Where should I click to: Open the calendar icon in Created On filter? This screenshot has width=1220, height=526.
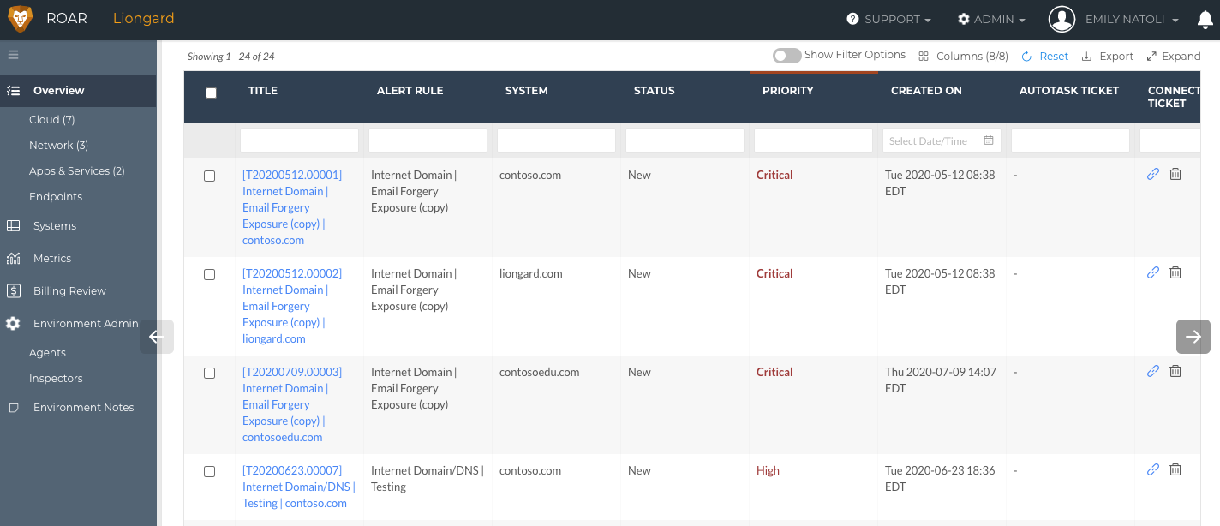click(x=989, y=140)
